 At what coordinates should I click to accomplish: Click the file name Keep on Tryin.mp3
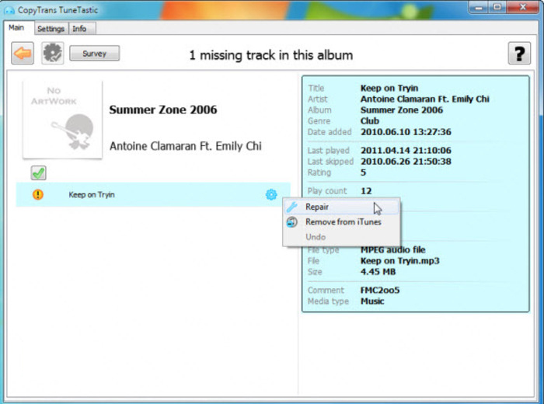tap(399, 261)
